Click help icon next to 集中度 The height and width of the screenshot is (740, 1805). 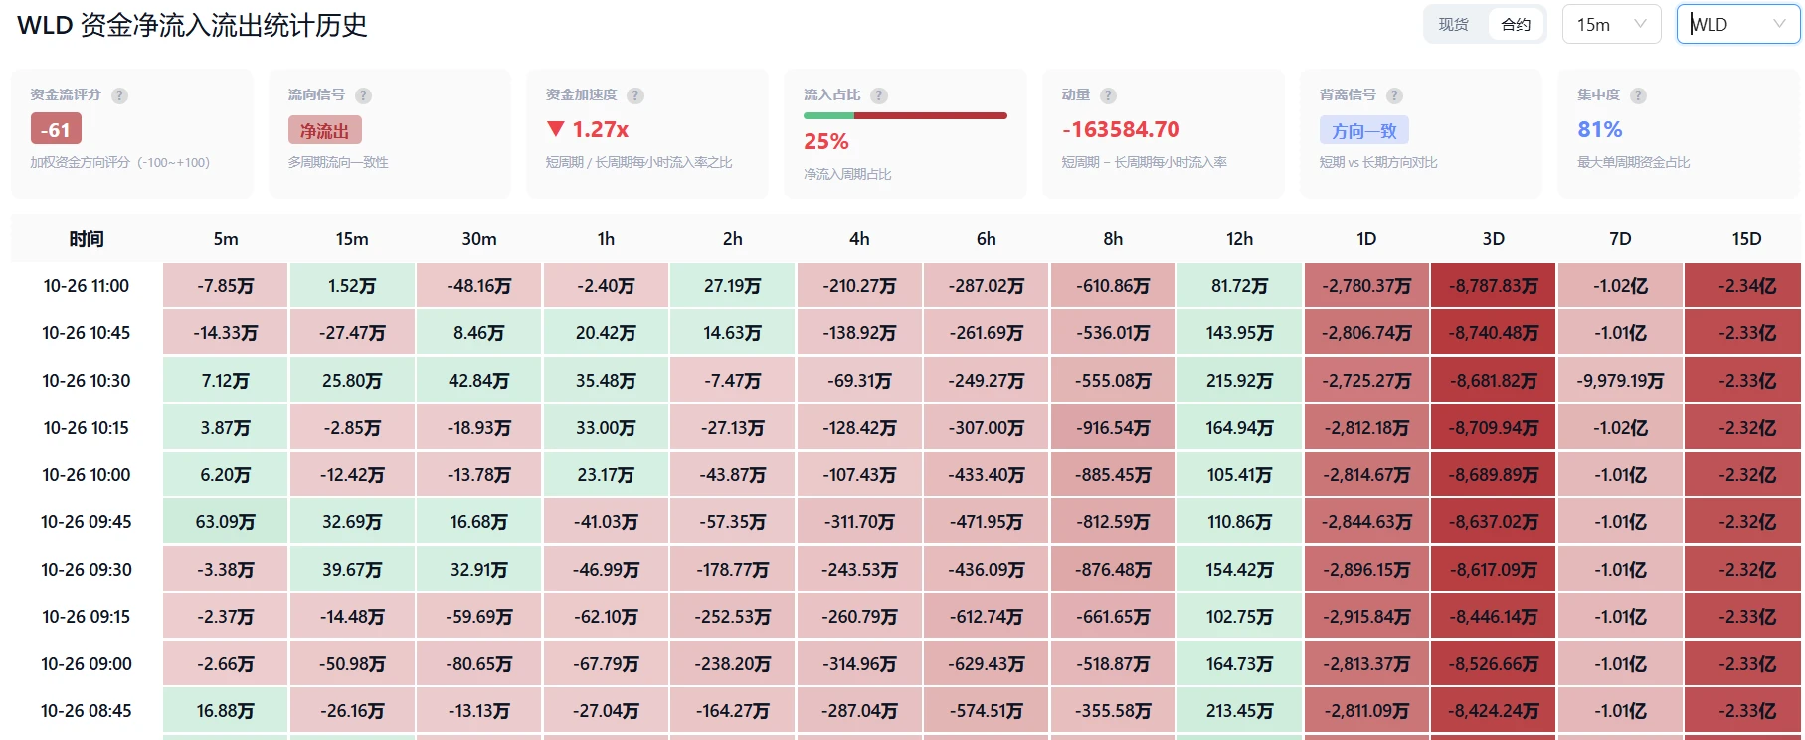(x=1638, y=95)
